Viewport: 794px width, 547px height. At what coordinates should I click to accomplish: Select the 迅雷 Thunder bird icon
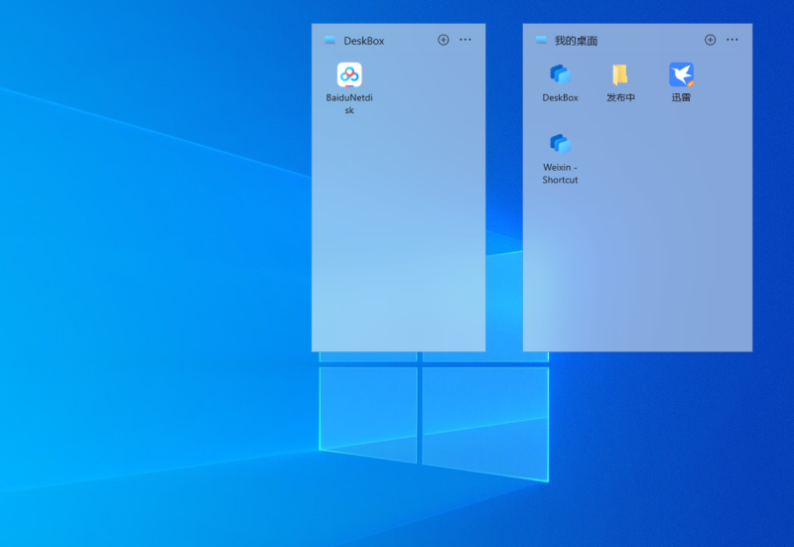point(681,74)
